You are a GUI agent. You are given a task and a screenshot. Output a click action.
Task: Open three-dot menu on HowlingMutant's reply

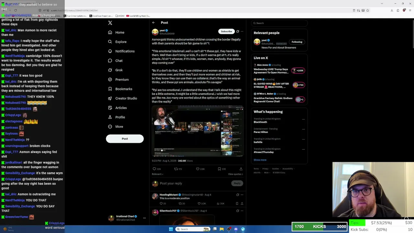point(242,195)
